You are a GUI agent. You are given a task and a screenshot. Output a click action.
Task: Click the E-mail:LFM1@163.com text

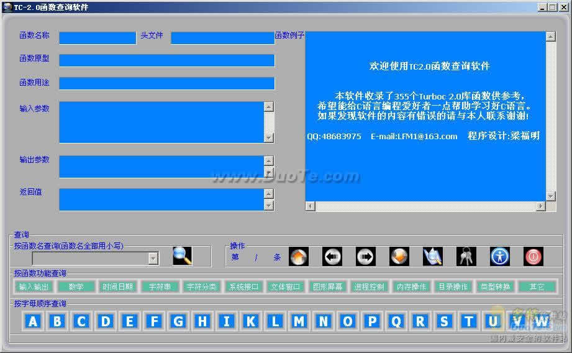click(414, 136)
